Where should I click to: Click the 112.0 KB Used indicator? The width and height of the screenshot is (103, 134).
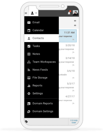click(74, 121)
